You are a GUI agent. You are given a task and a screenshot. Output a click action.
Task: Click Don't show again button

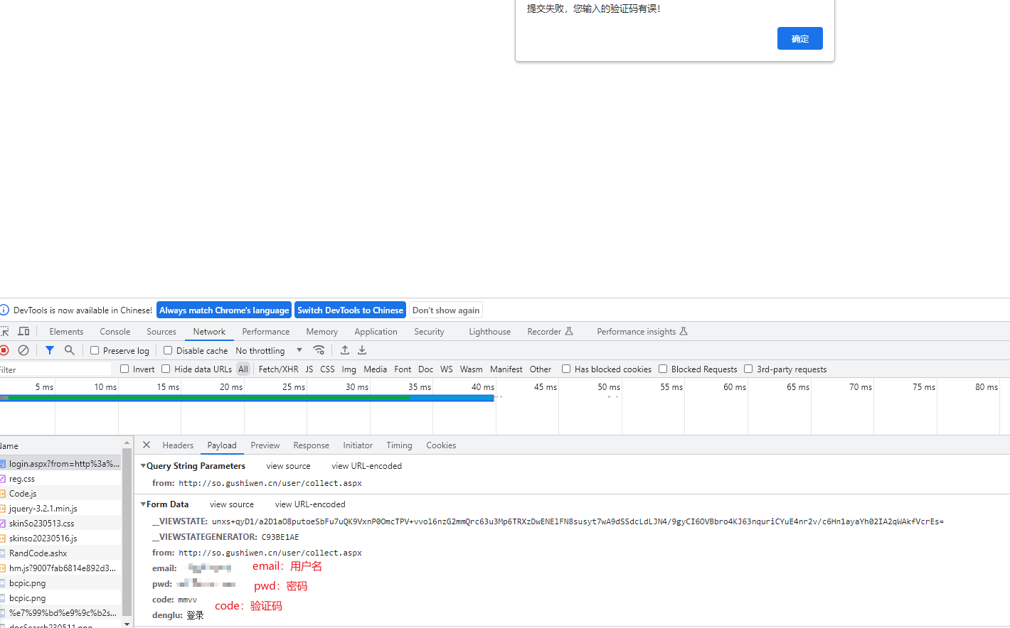coord(446,310)
